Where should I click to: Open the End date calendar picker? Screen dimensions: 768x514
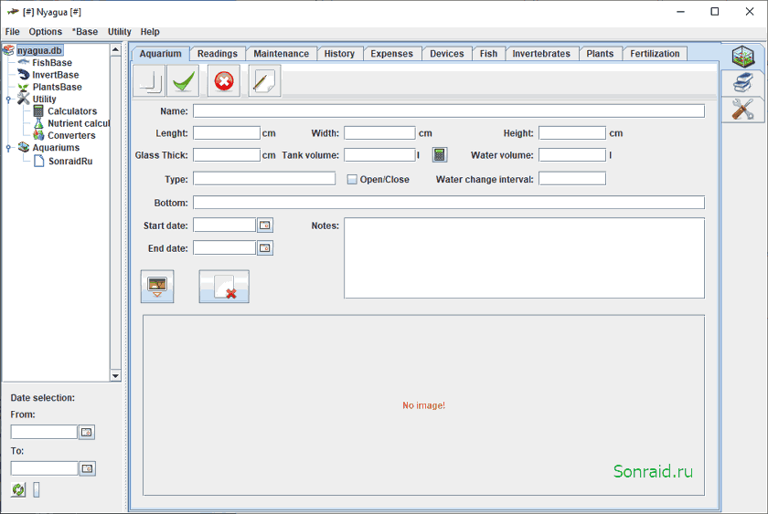(x=265, y=248)
